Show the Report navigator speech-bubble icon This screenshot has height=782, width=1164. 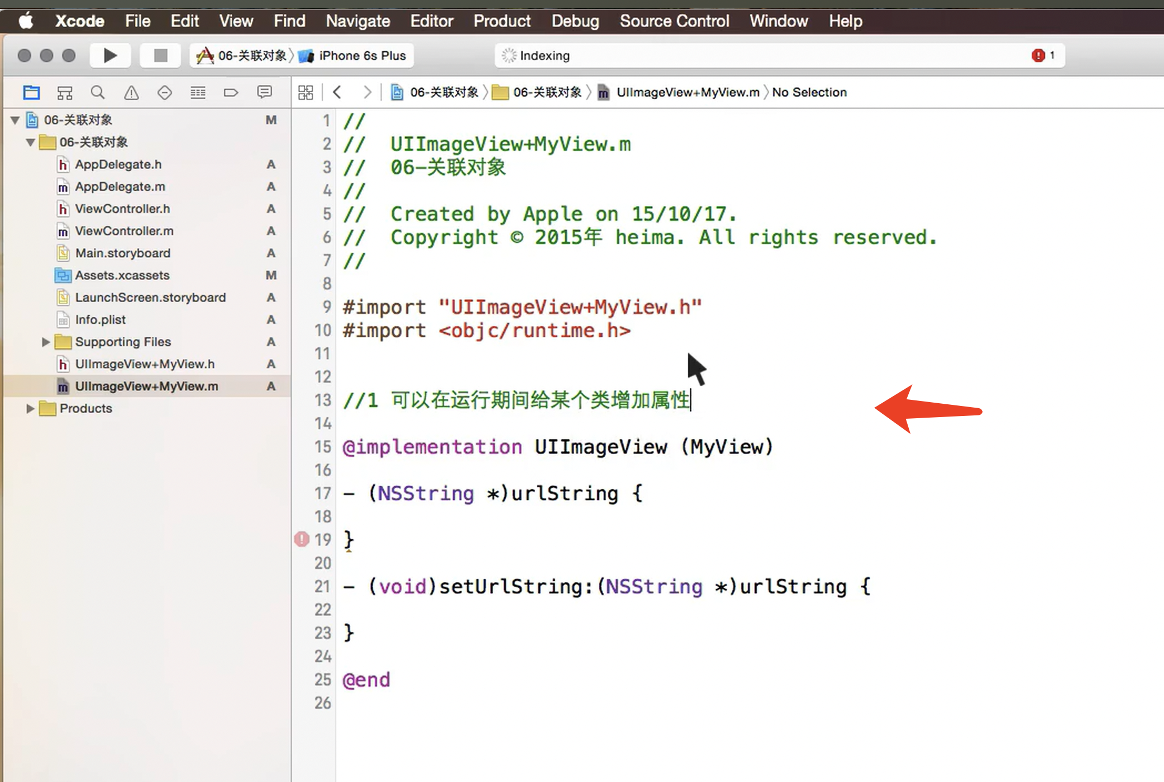click(x=265, y=92)
